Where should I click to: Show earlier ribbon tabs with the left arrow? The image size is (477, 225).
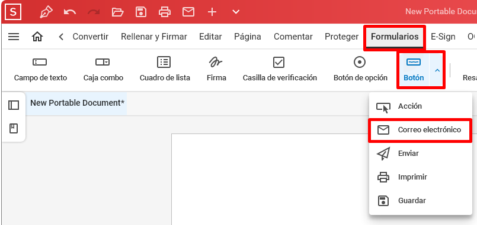(61, 37)
